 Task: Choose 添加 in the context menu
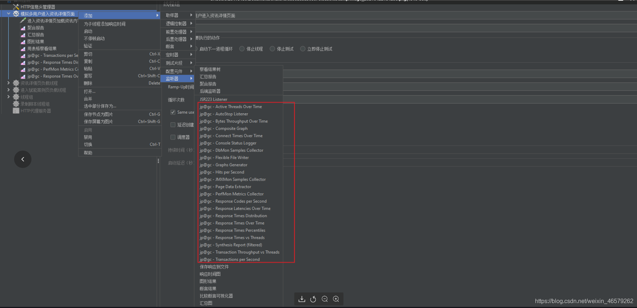pyautogui.click(x=120, y=16)
